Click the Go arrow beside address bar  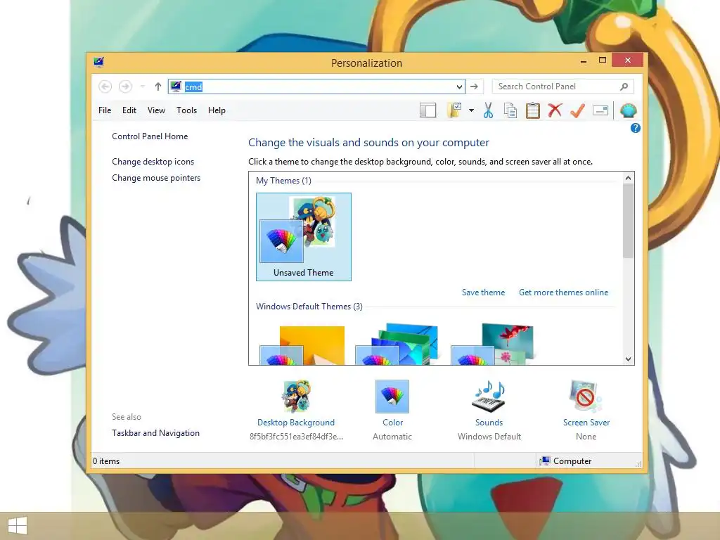pos(475,86)
